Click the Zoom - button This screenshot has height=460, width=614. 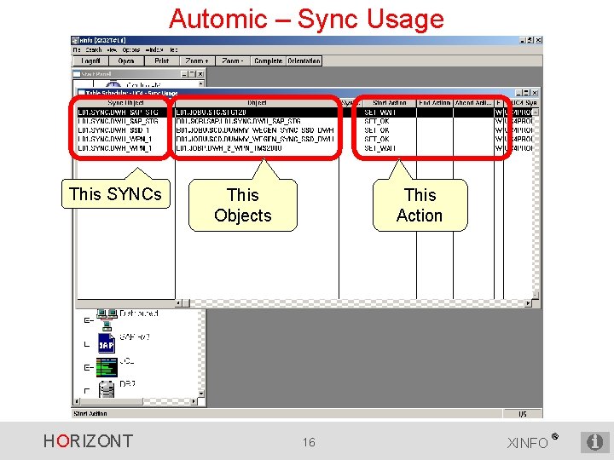coord(233,61)
